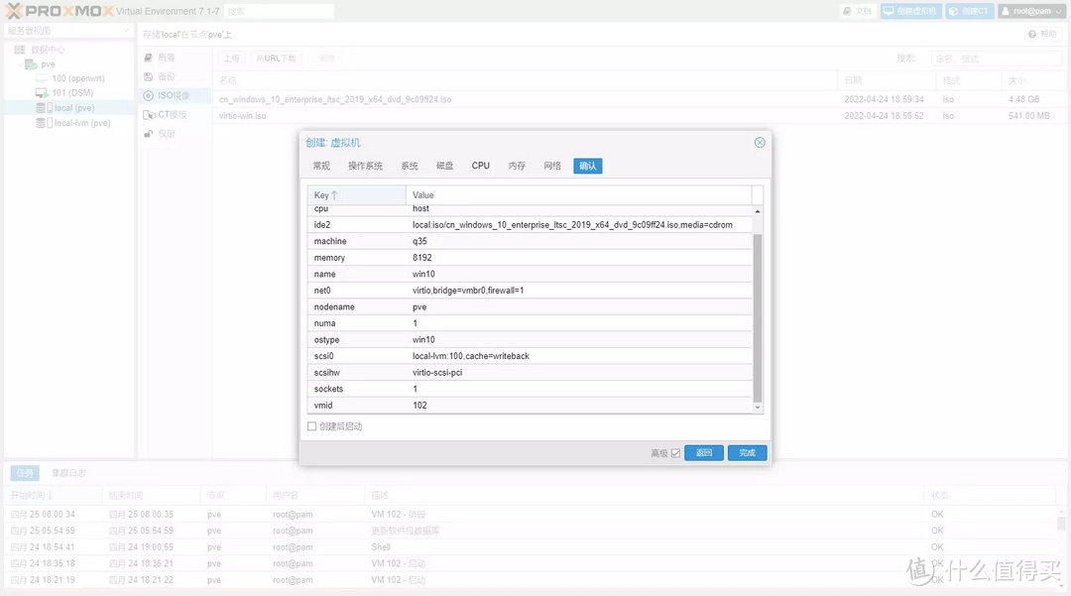1071x596 pixels.
Task: Click the 返回 back button
Action: [x=703, y=452]
